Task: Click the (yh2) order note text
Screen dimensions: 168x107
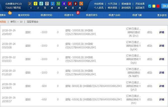Action: 134,90
